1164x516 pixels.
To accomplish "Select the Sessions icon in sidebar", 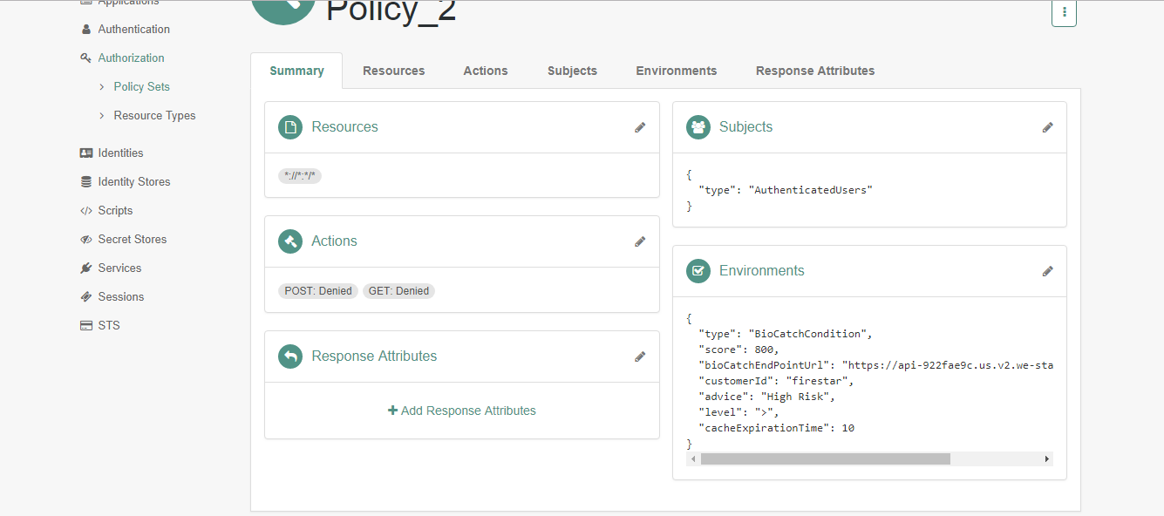I will tap(84, 296).
